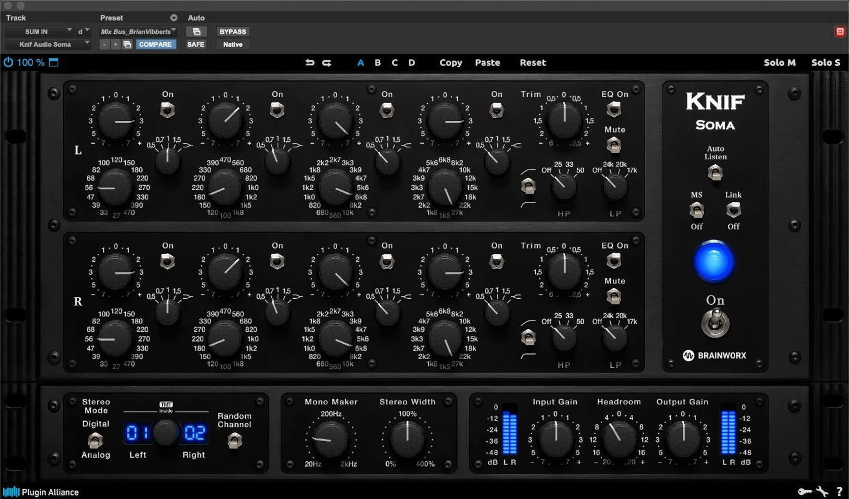The height and width of the screenshot is (499, 849).
Task: Toggle the Random Channel switch
Action: [x=234, y=441]
